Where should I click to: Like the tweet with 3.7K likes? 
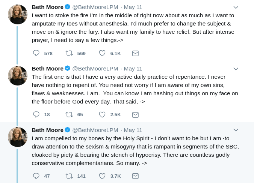pyautogui.click(x=102, y=176)
